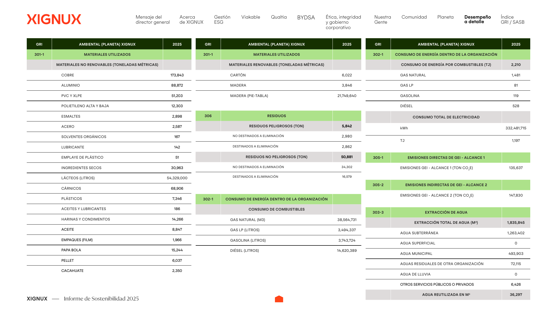This screenshot has height=316, width=557.
Task: Click the GRI code 303-3
Action: 378,212
